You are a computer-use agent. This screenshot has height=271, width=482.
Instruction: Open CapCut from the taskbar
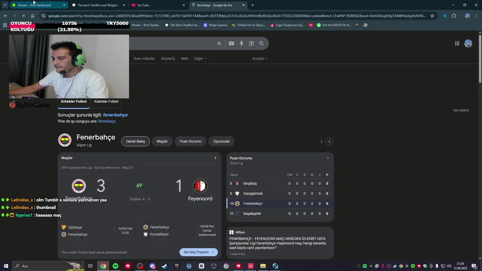201,266
